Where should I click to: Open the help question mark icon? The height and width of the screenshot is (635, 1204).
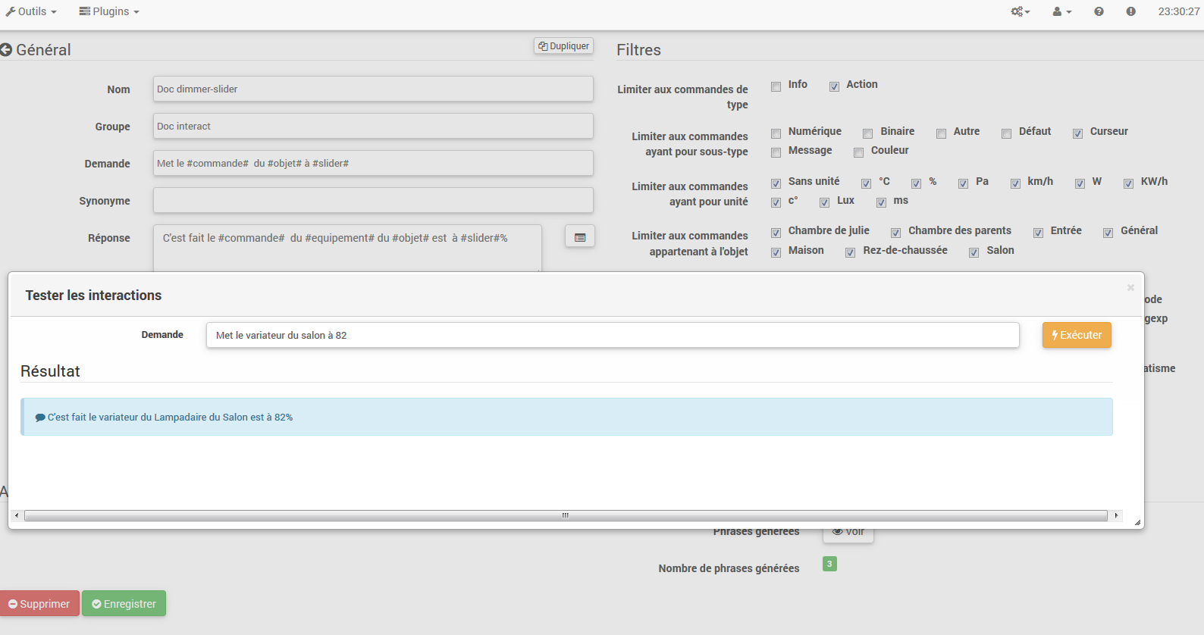(x=1099, y=11)
